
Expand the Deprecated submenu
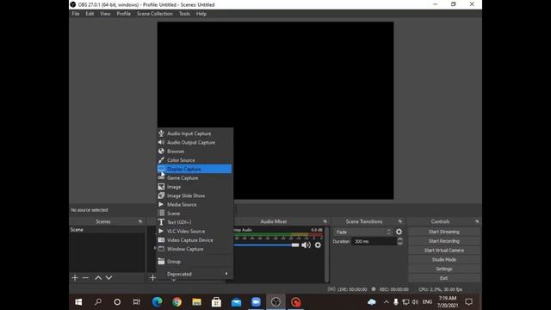[x=195, y=274]
